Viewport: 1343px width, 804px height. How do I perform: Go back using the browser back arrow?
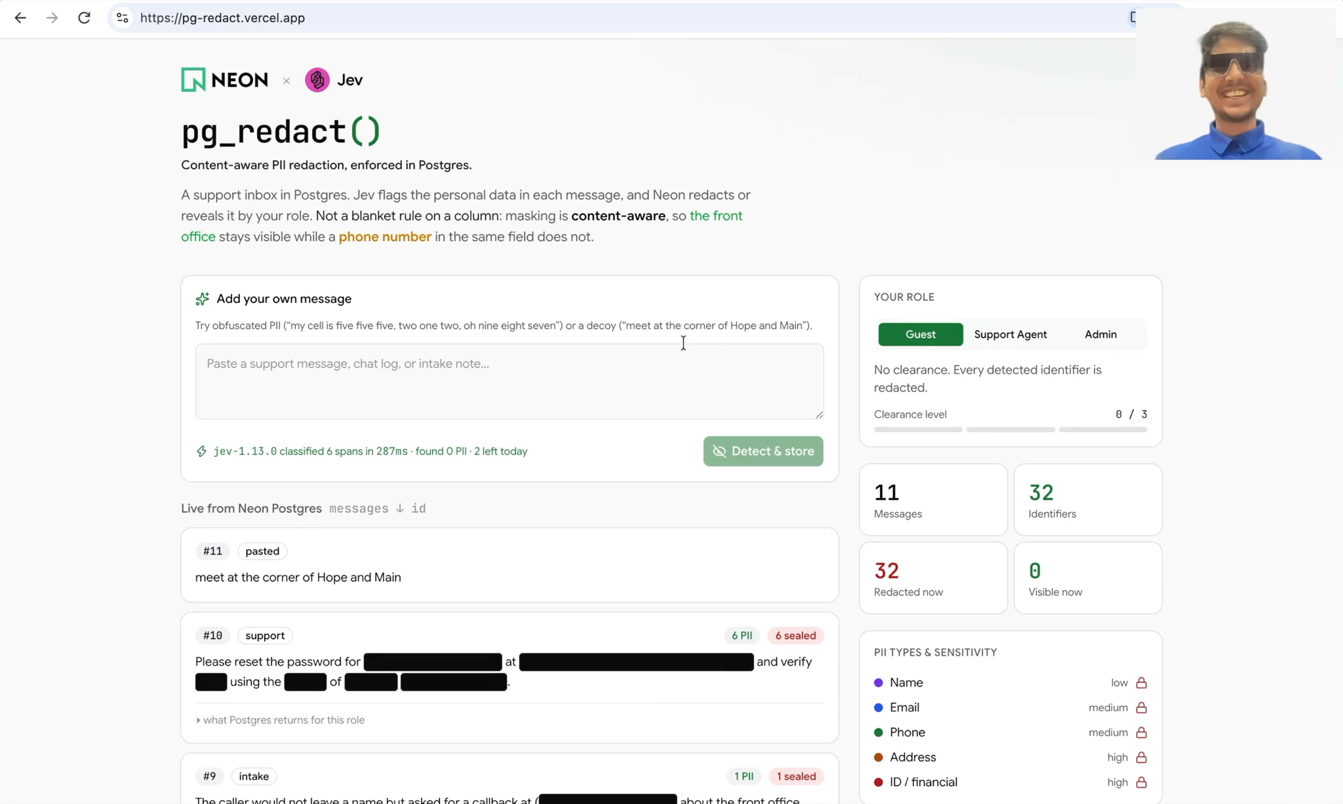tap(20, 18)
